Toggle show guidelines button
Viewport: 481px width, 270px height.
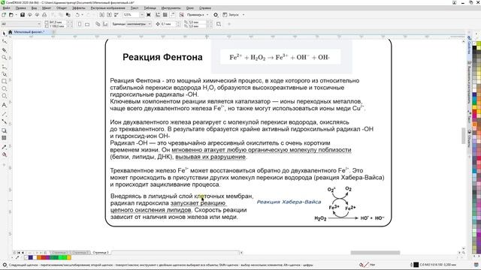click(172, 15)
